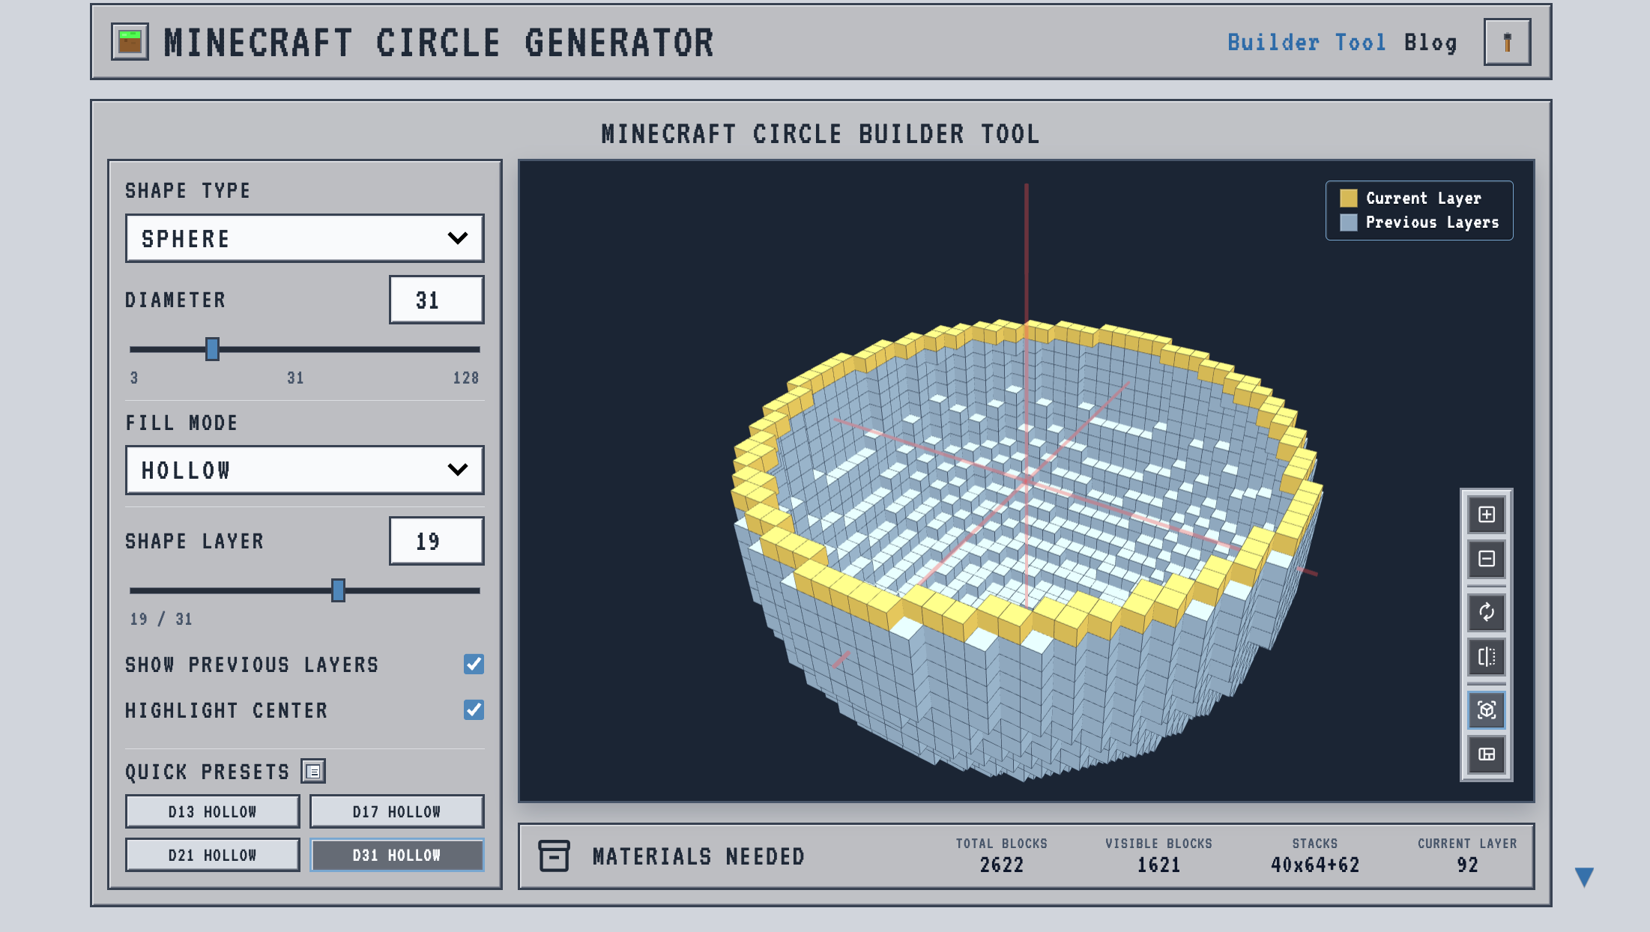Go to the Blog page

point(1430,42)
